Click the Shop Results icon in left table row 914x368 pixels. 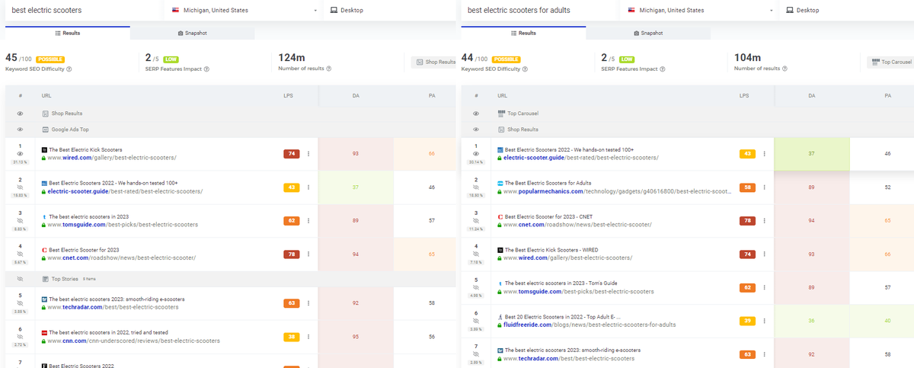coord(45,114)
